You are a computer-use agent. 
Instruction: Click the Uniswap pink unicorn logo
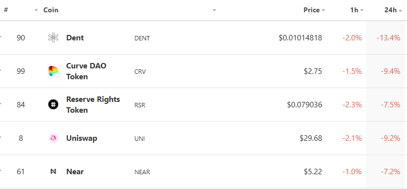point(53,138)
